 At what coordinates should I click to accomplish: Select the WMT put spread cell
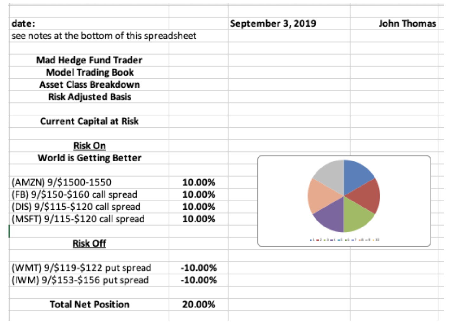point(81,268)
